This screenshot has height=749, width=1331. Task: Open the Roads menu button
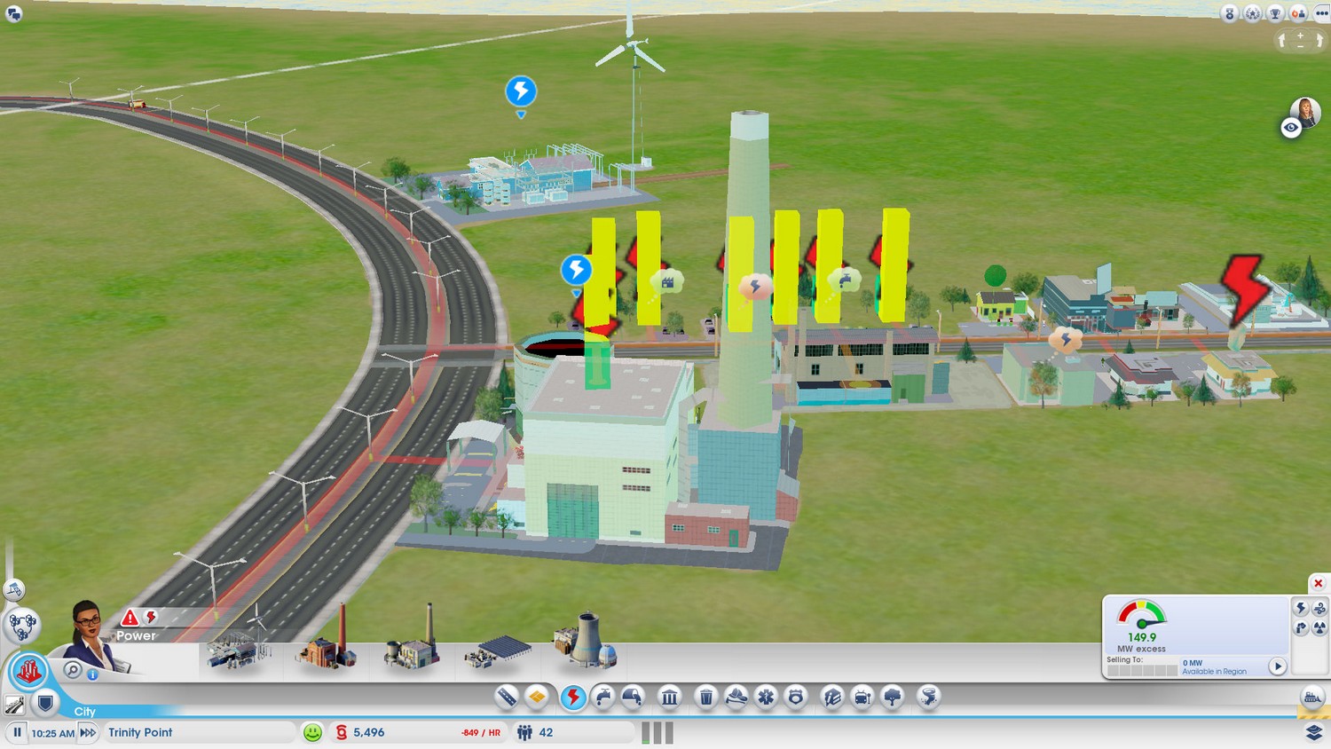pos(507,698)
